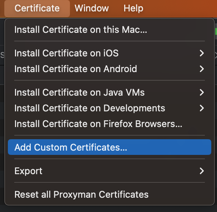The image size is (217, 212).
Task: Click Reset all Proxyman Certificates
Action: [x=81, y=195]
